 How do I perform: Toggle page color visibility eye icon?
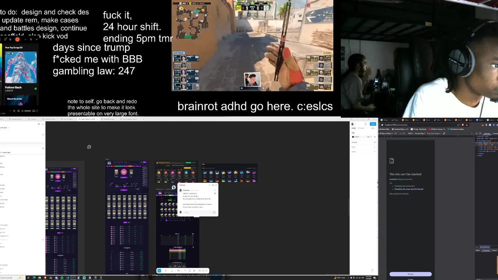pyautogui.click(x=375, y=137)
